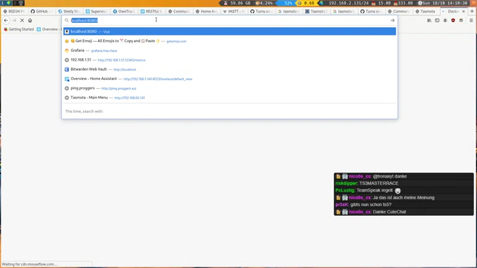
Task: Open the Library icon in the toolbar
Action: click(429, 20)
